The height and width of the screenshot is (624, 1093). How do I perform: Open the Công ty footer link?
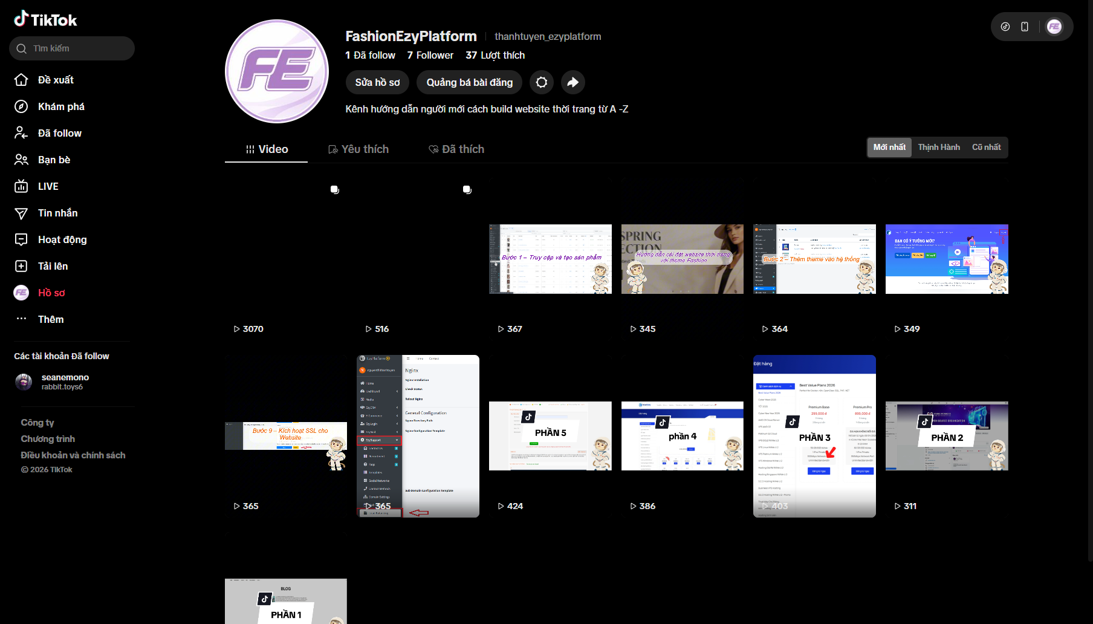(x=37, y=423)
